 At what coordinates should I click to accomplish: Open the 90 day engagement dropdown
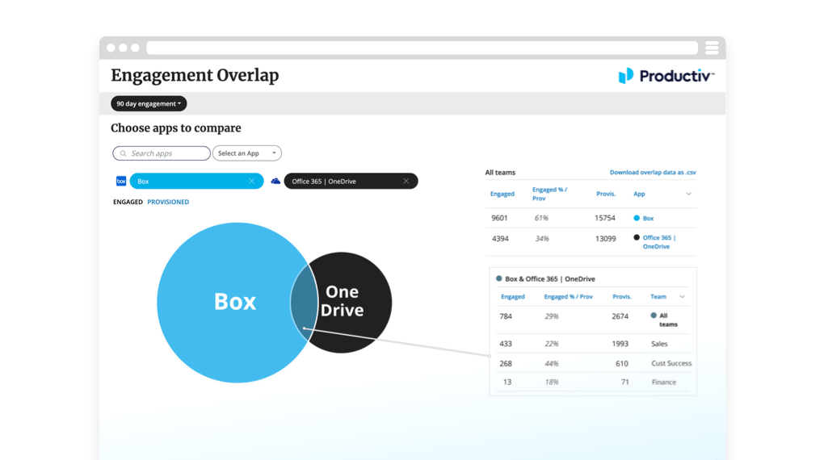[x=149, y=103]
